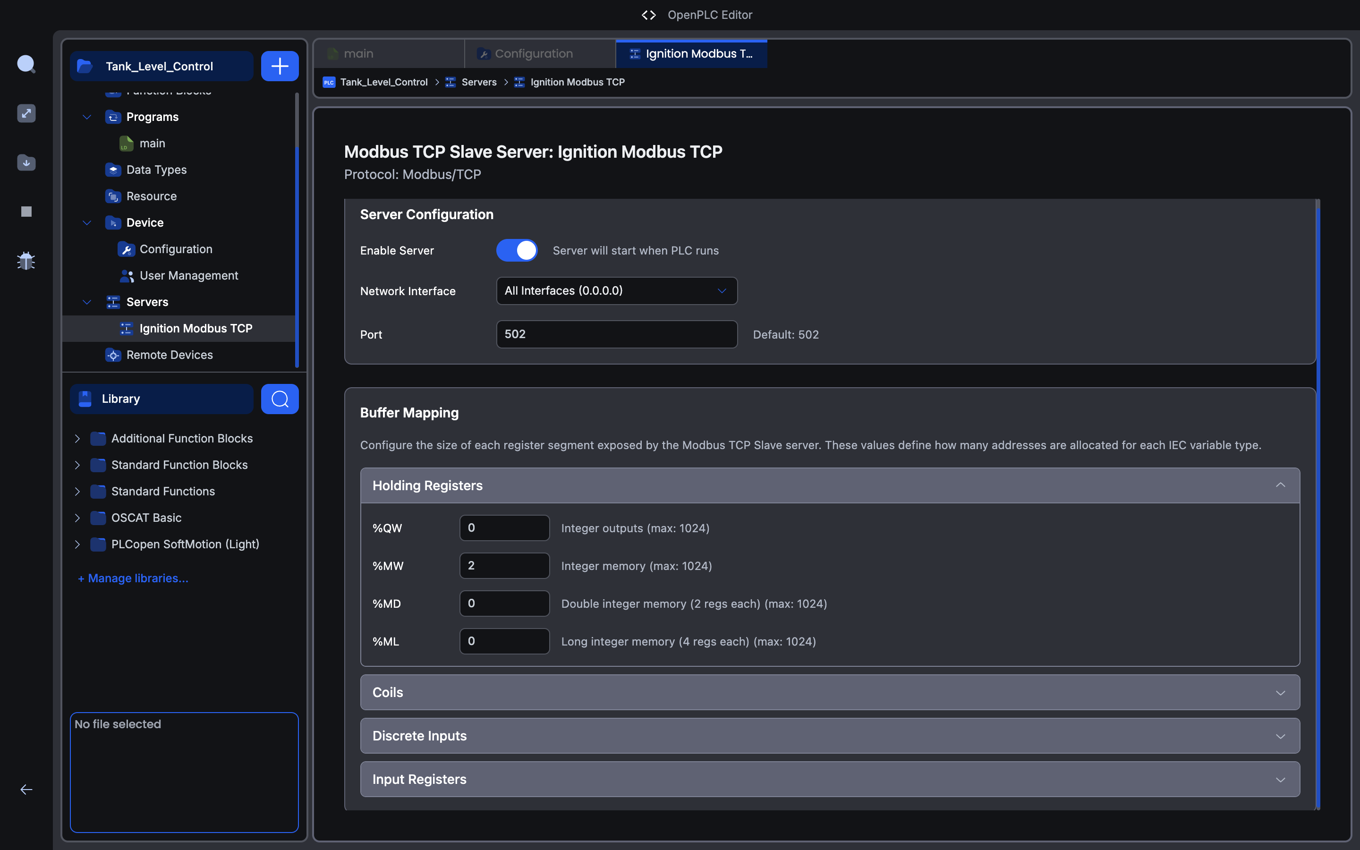Collapse the Holding Registers section

[830, 485]
